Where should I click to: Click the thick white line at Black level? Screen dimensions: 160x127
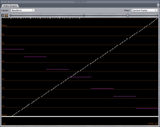[80, 117]
